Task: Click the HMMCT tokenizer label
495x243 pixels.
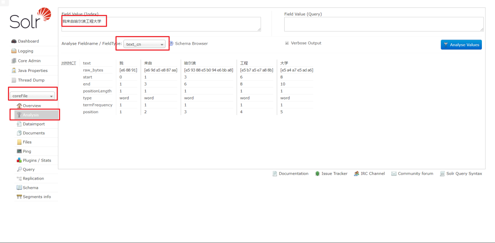Action: [x=69, y=63]
